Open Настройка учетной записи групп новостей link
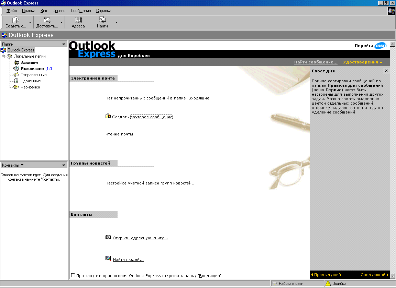This screenshot has height=288, width=396. [151, 183]
